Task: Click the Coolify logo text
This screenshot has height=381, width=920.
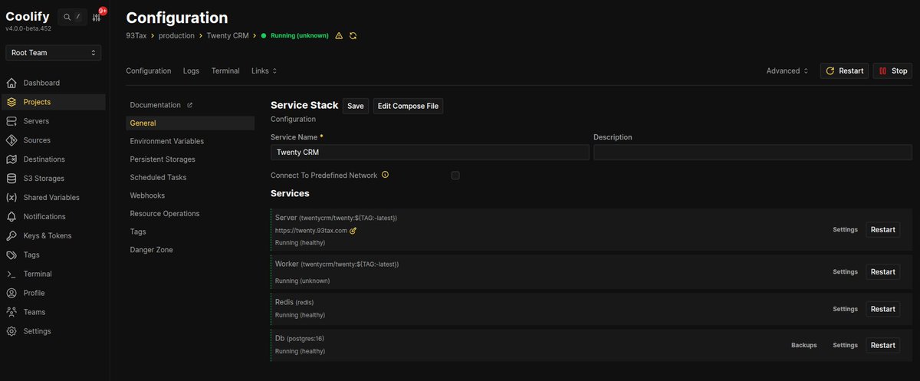Action: [28, 16]
